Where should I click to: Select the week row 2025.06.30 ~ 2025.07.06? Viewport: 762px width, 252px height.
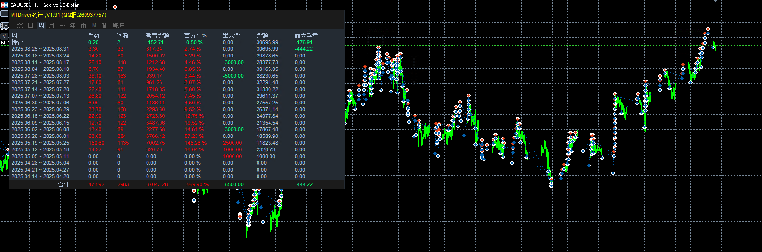click(40, 103)
